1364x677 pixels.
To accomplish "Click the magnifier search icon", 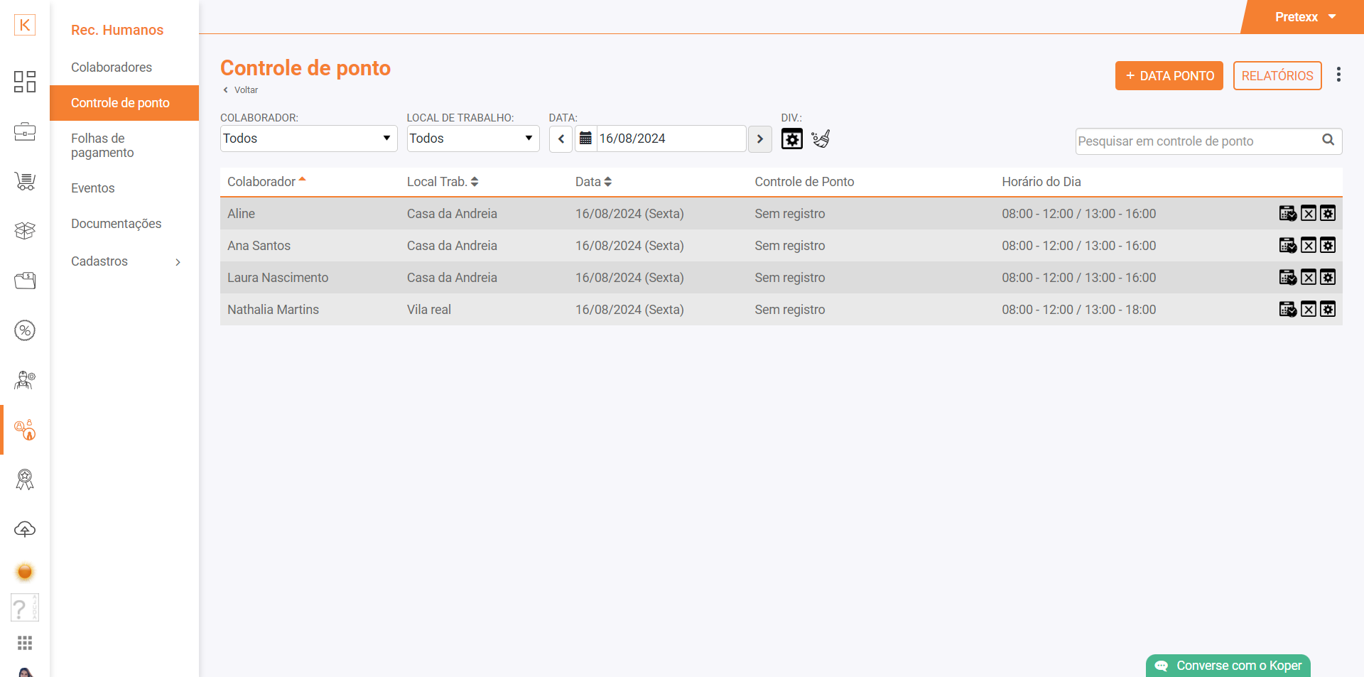I will tap(1328, 140).
